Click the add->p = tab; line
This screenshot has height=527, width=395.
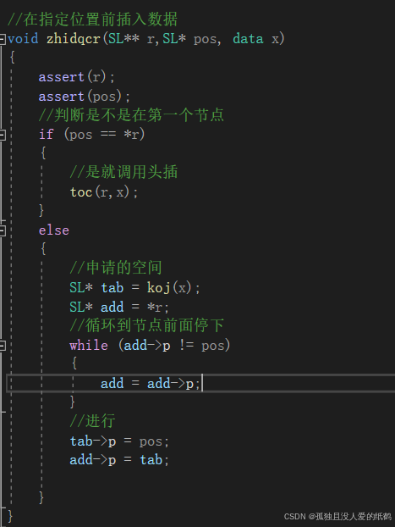point(119,460)
